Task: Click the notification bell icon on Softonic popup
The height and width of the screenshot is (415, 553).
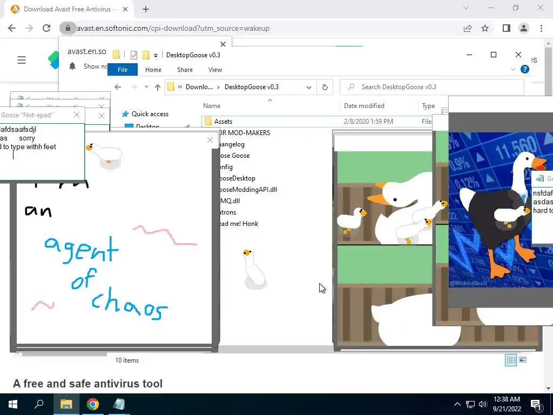Action: pos(72,66)
